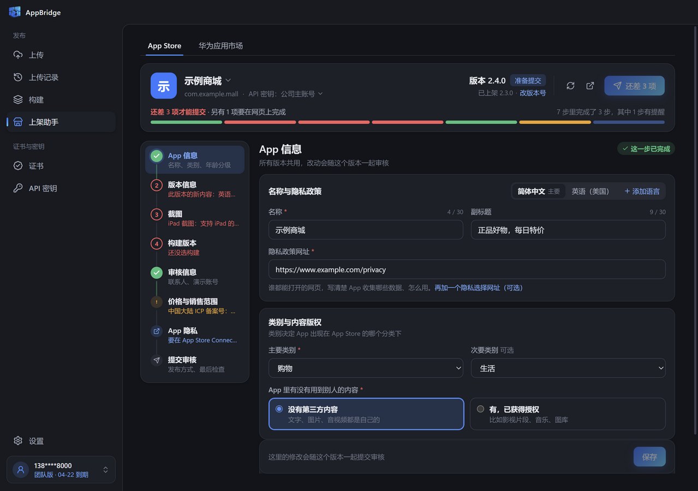The image size is (698, 491).
Task: Open 上传记录 history in sidebar
Action: click(x=61, y=77)
